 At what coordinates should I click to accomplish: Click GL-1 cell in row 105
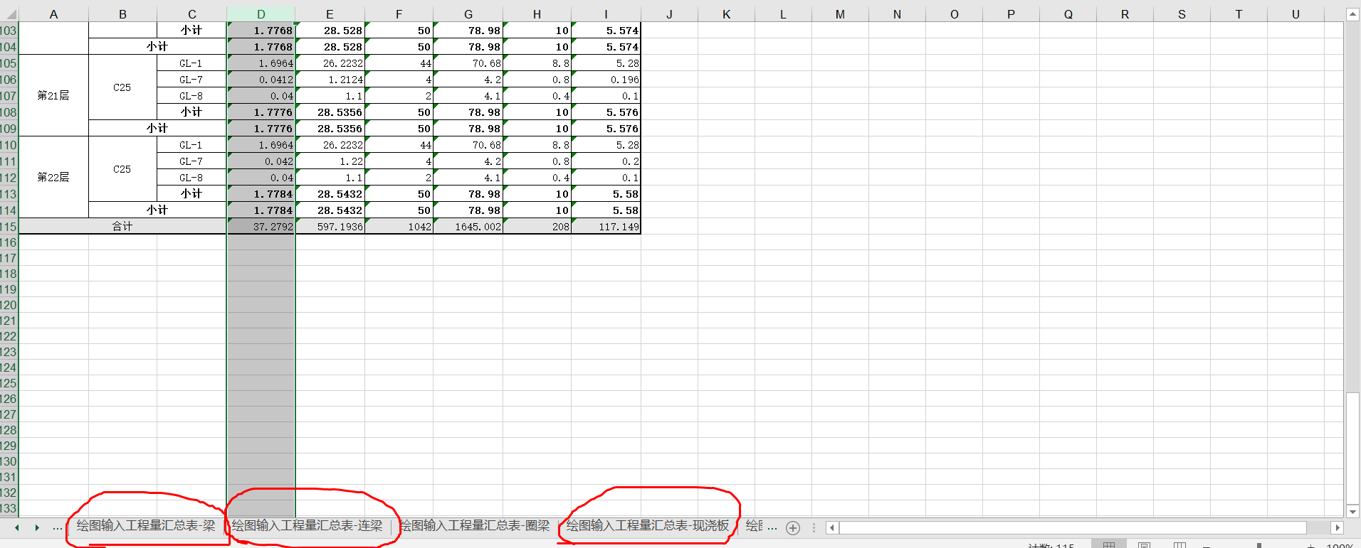(x=191, y=63)
